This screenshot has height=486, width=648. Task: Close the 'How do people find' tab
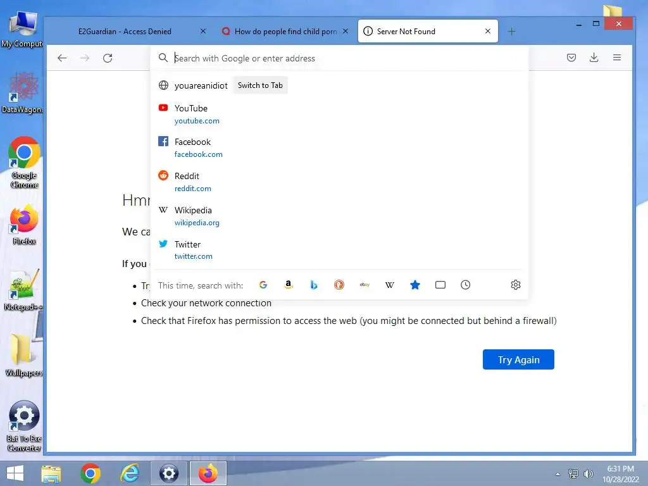(x=346, y=31)
